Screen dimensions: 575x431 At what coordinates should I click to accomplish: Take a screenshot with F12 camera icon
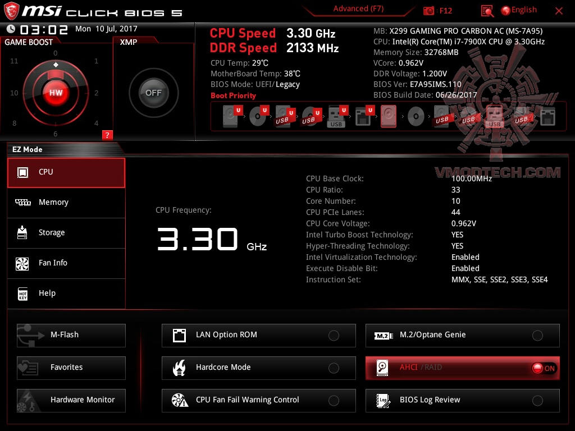[428, 11]
